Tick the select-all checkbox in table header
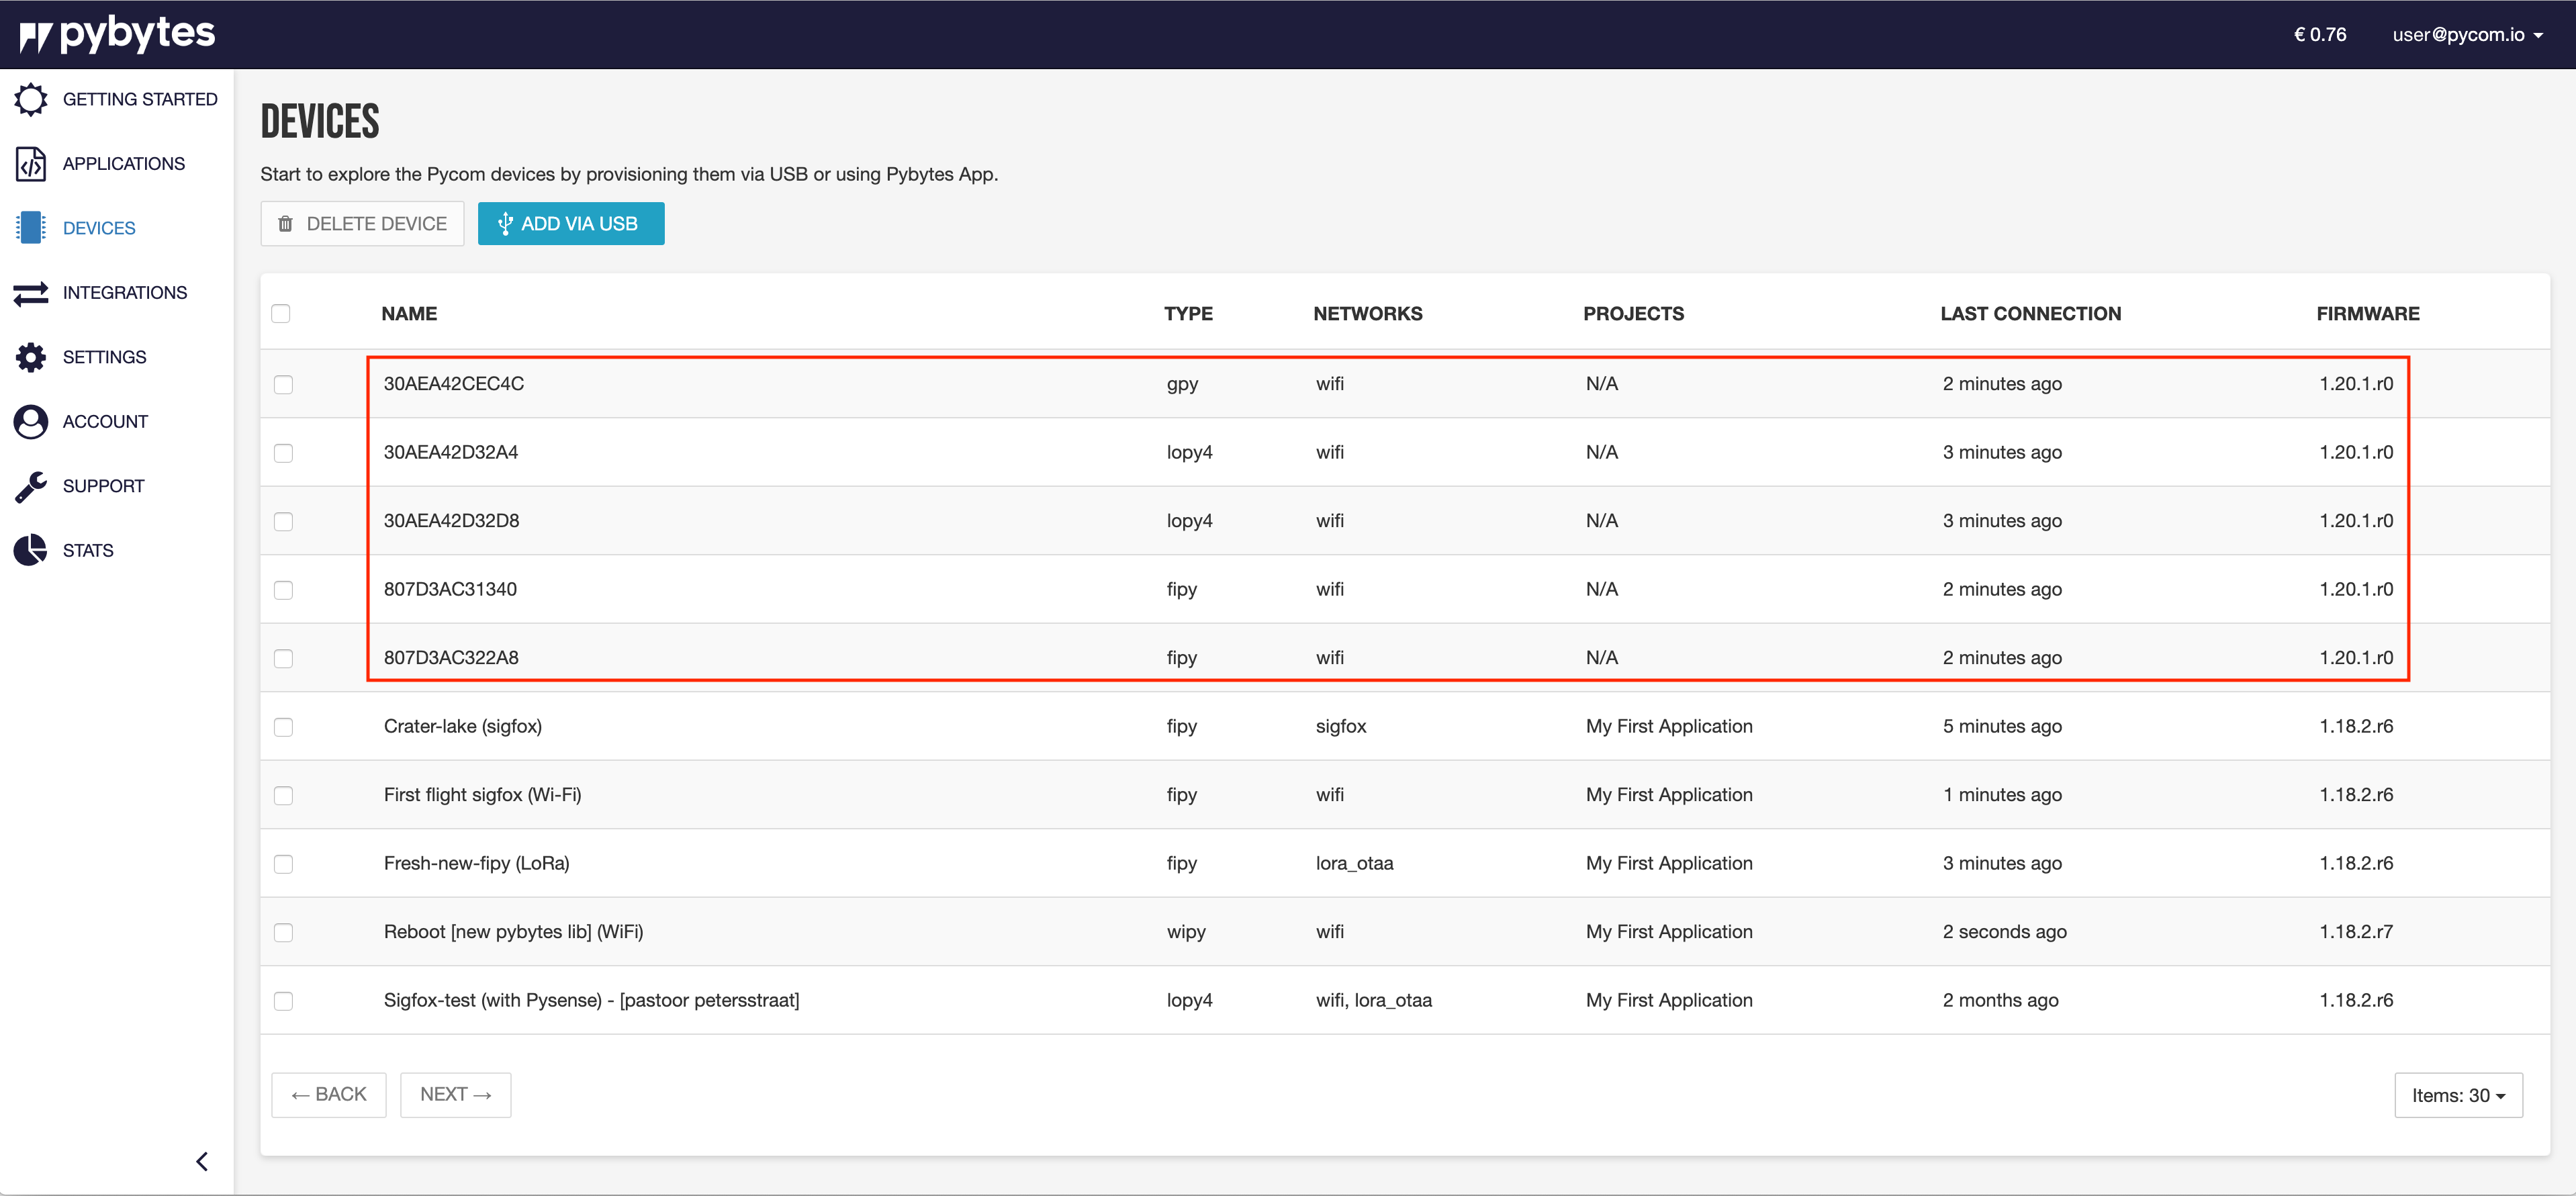Viewport: 2576px width, 1196px height. click(x=281, y=314)
